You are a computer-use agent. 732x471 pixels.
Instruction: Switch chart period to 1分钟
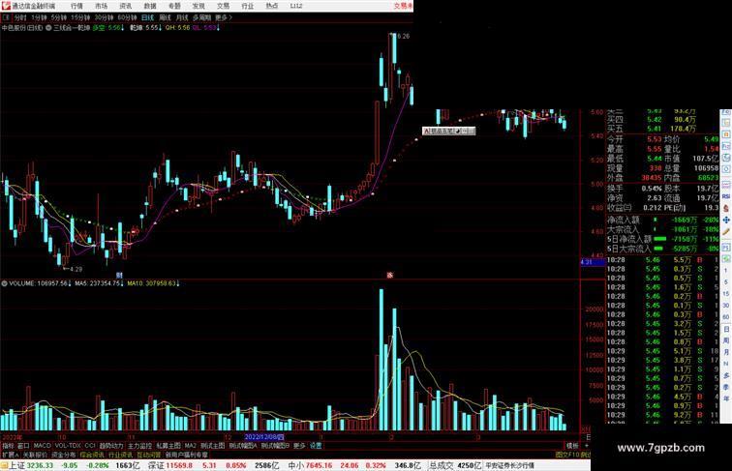[39, 17]
